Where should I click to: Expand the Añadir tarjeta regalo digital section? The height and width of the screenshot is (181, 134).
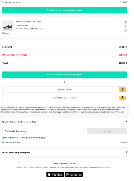coord(126,152)
